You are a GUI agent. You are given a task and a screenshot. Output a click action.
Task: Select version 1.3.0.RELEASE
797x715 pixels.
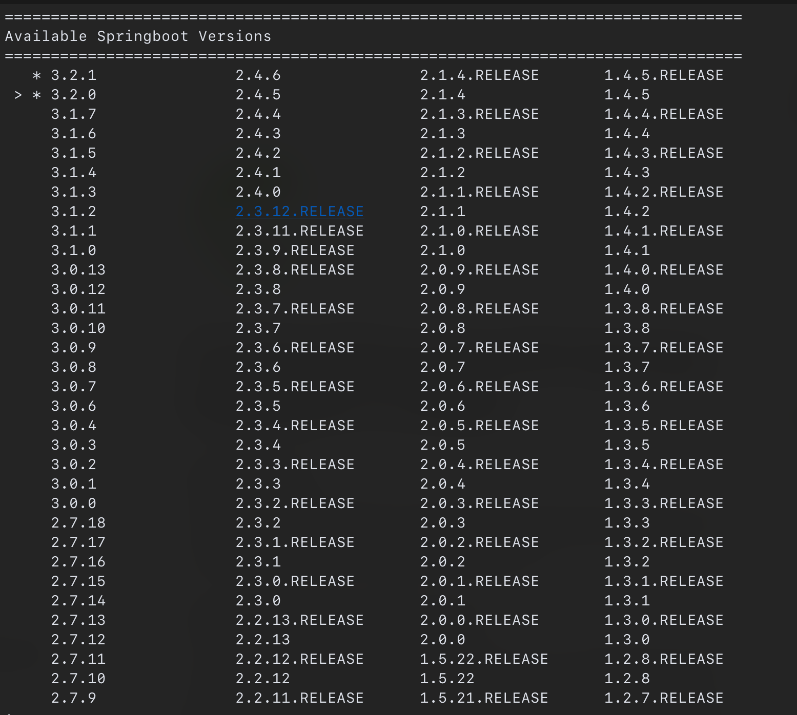click(x=664, y=620)
